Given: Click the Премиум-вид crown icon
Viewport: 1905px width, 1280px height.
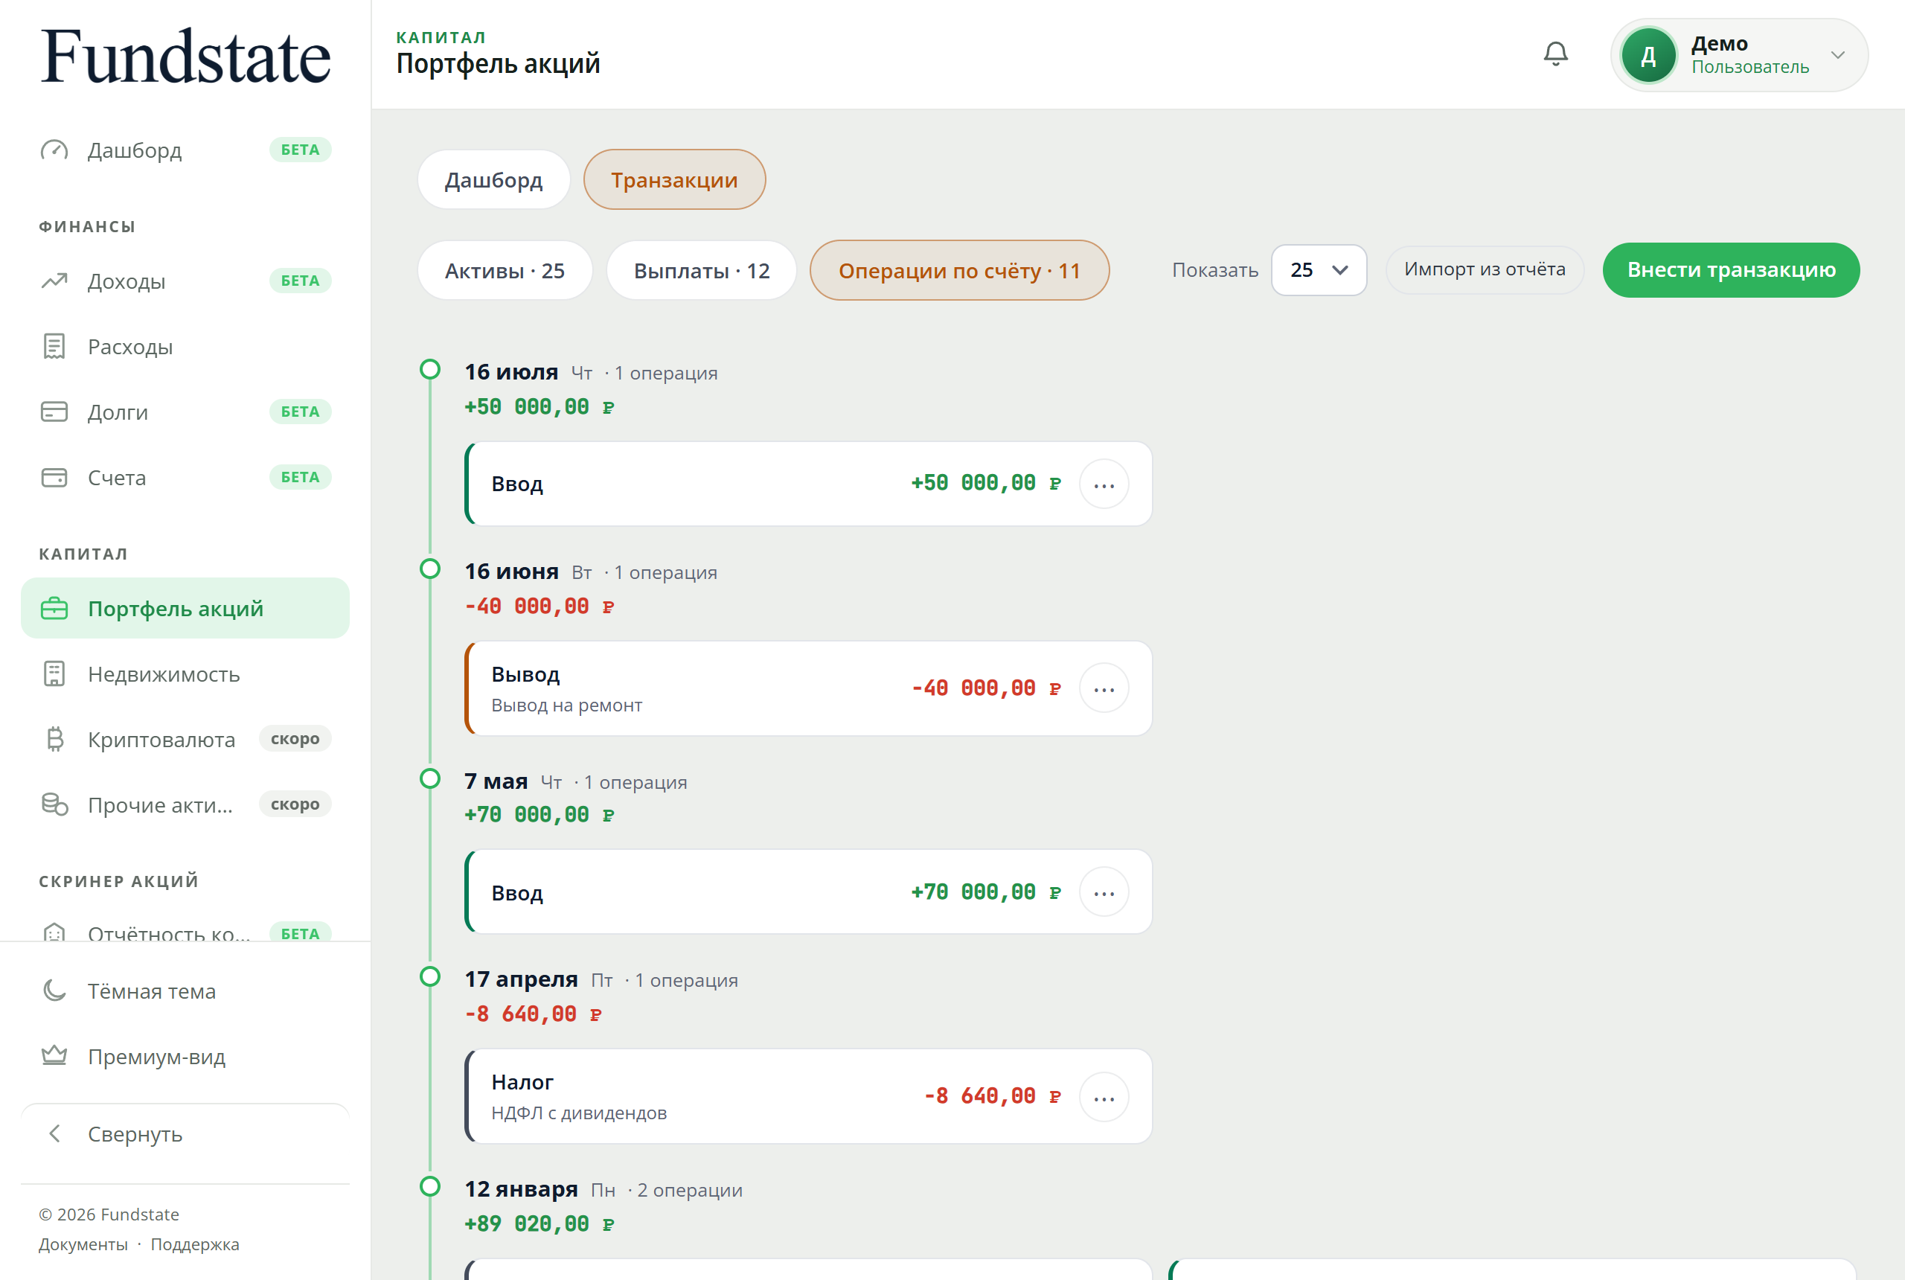Looking at the screenshot, I should 54,1055.
